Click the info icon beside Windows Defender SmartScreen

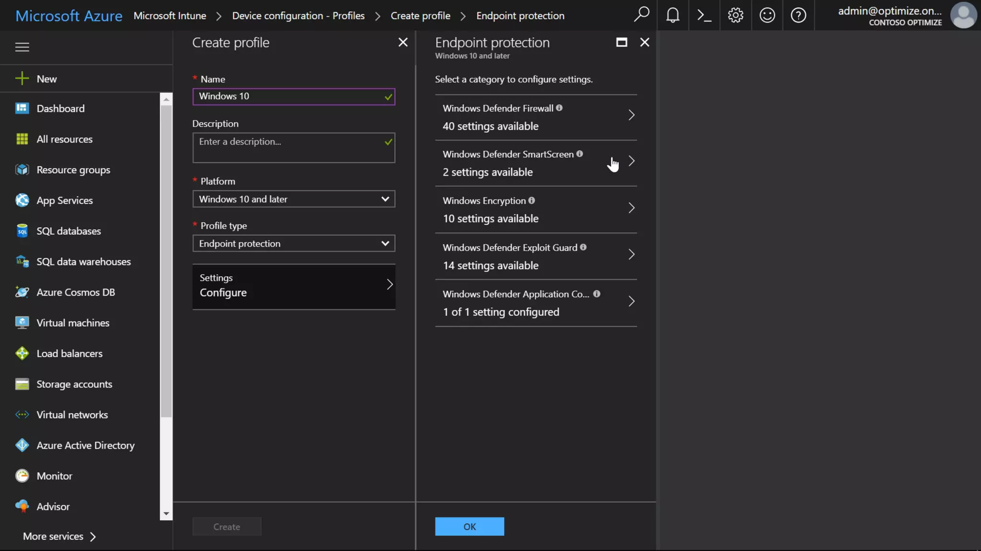pos(580,154)
